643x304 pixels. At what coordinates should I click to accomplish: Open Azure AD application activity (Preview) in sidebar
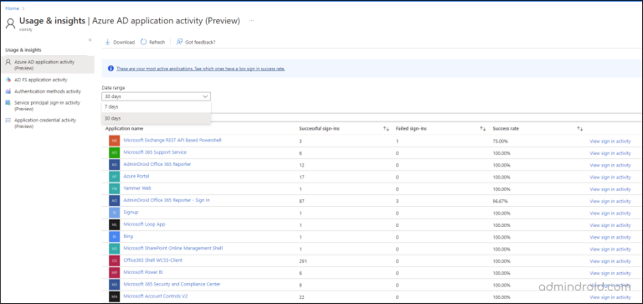48,64
